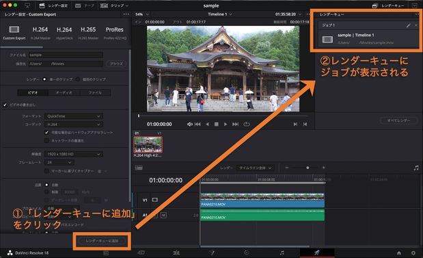Open the Tape toolbar button
This screenshot has width=423, height=258.
[84, 5]
